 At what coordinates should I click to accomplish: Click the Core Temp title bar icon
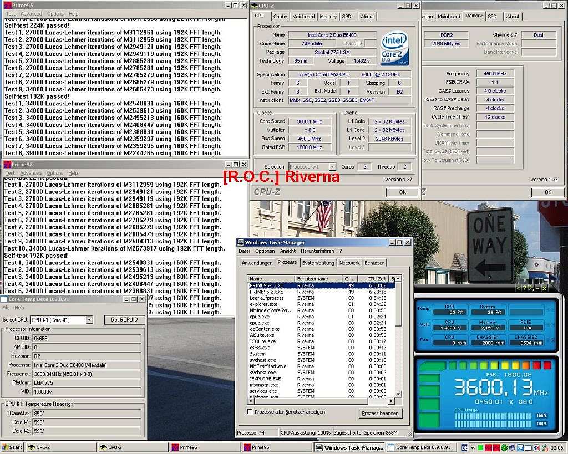(4, 299)
